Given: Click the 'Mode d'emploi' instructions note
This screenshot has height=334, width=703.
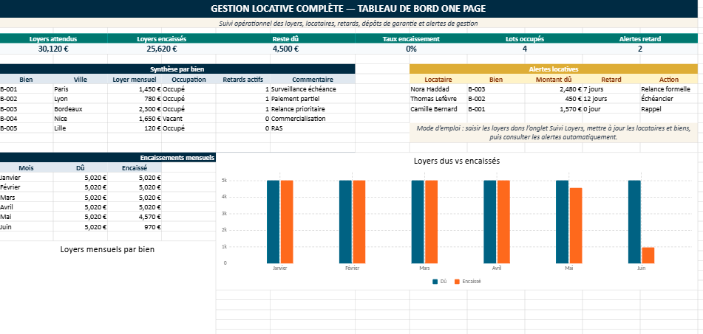Looking at the screenshot, I should point(554,133).
